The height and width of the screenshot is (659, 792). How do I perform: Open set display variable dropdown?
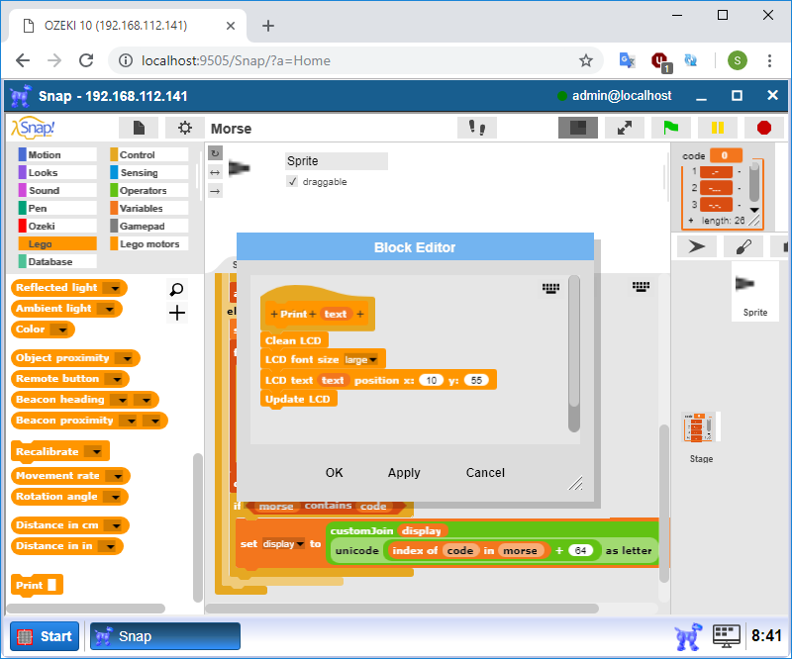(x=283, y=544)
